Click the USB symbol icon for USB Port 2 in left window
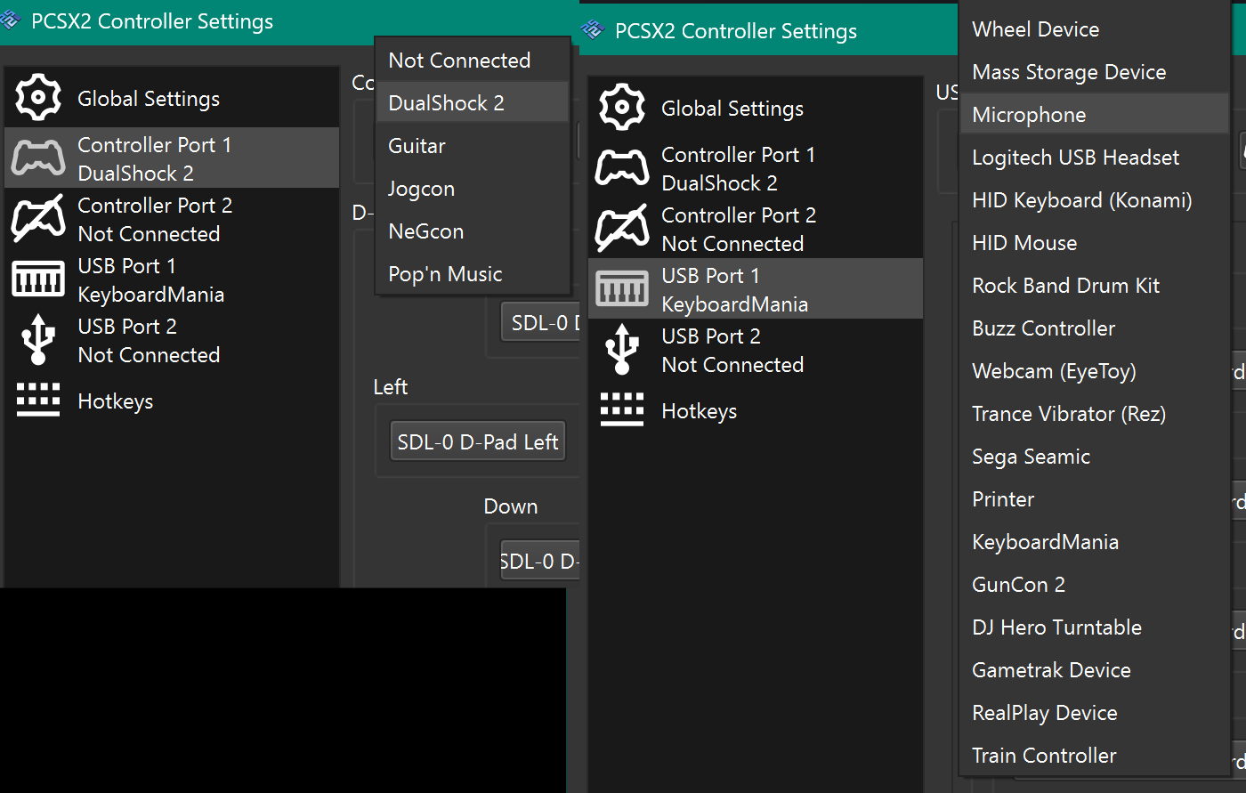The width and height of the screenshot is (1246, 793). point(38,339)
